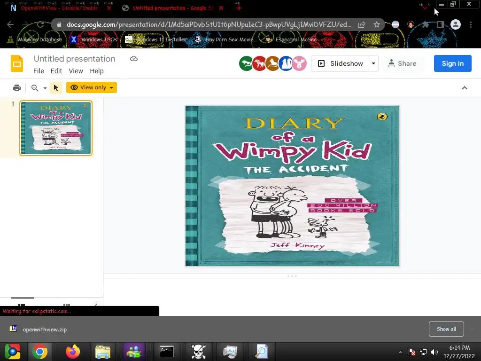Viewport: 481px width, 361px height.
Task: Open Chrome three-dot menu
Action: (x=471, y=24)
